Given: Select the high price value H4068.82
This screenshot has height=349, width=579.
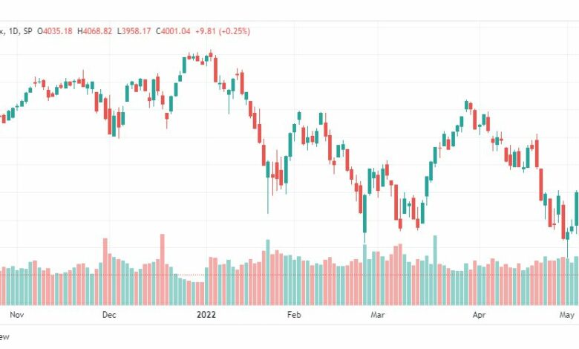Looking at the screenshot, I should coord(94,31).
